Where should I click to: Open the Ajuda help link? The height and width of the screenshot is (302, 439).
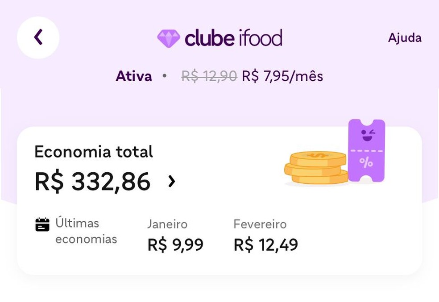coord(405,38)
